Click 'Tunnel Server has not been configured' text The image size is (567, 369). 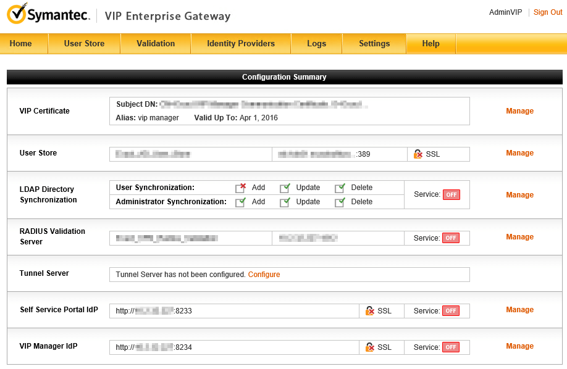(181, 275)
